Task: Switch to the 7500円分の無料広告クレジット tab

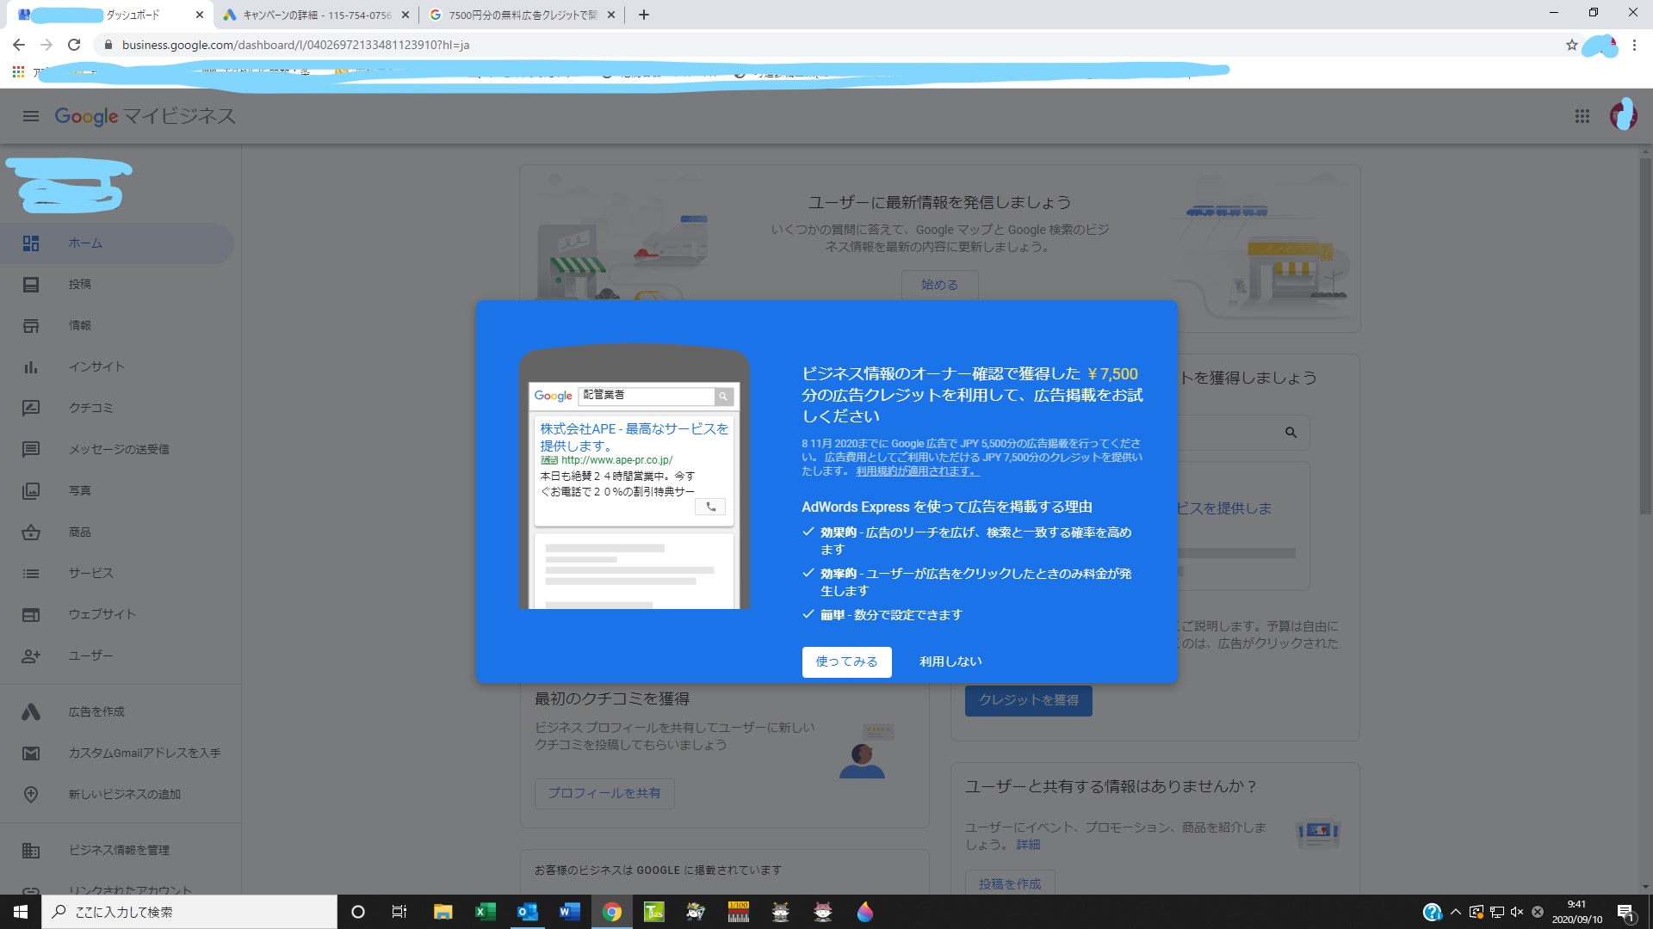Action: pos(517,15)
